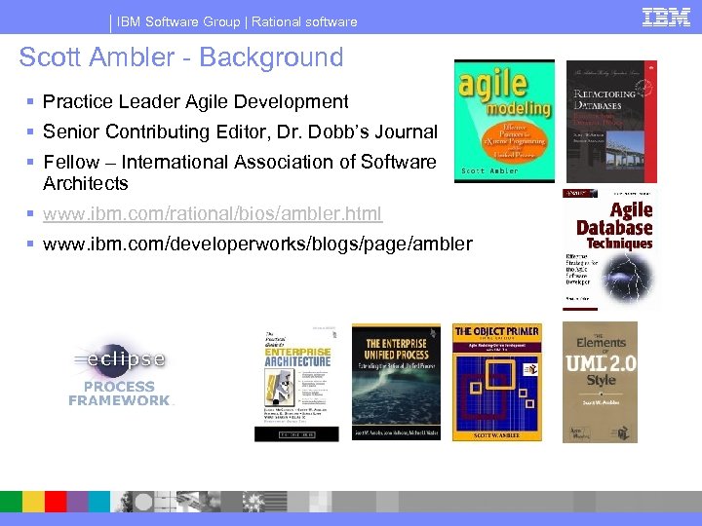702x526 pixels.
Task: Click Senior Contributing Editor, Dr. Dobb's Journal bullet
Action: (x=240, y=131)
